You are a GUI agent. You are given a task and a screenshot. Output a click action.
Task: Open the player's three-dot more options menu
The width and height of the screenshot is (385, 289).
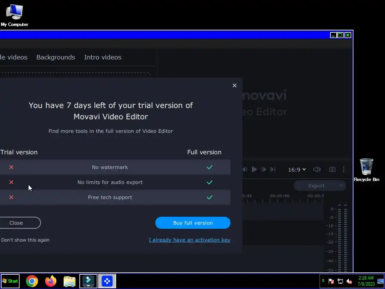(344, 169)
